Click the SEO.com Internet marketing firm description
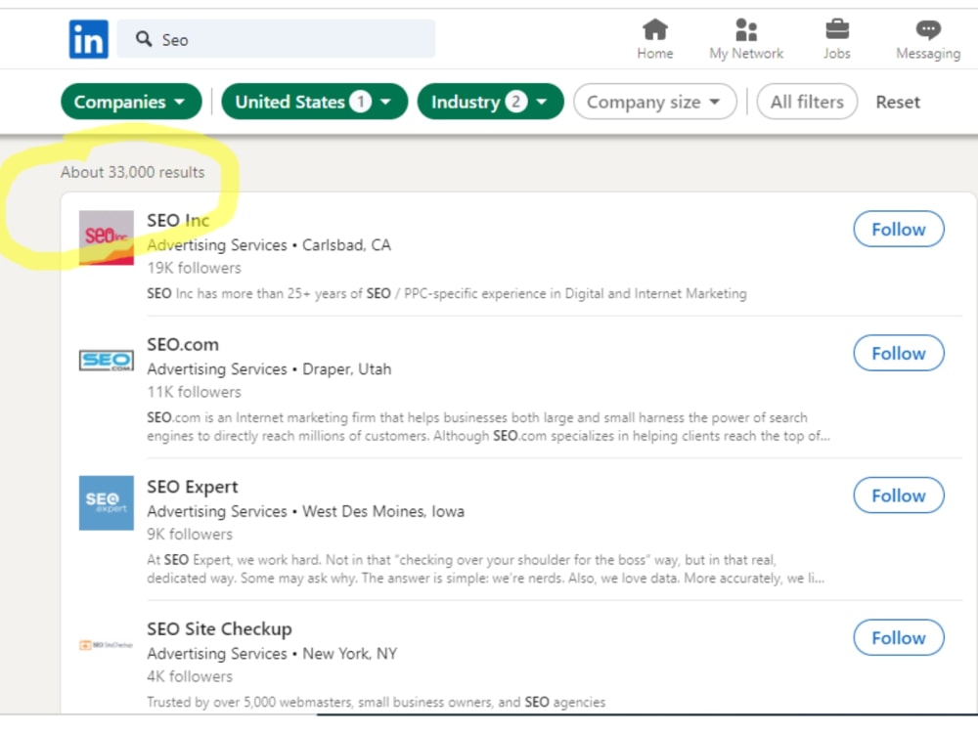This screenshot has width=978, height=733. coord(488,426)
